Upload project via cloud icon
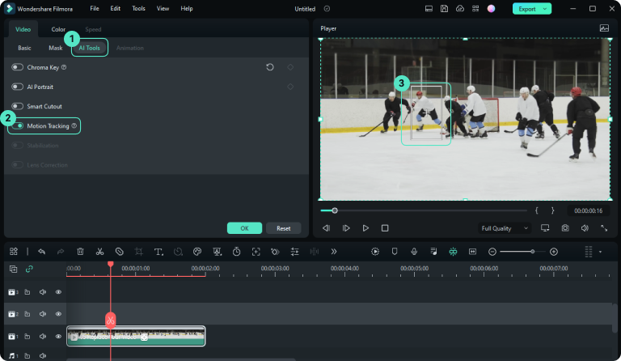The image size is (621, 361). [460, 8]
